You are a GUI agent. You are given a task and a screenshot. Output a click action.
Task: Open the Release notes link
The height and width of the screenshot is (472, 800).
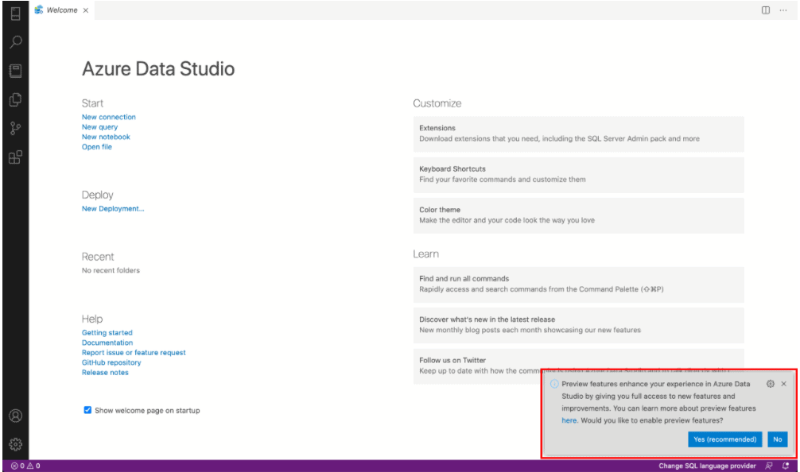(x=105, y=372)
